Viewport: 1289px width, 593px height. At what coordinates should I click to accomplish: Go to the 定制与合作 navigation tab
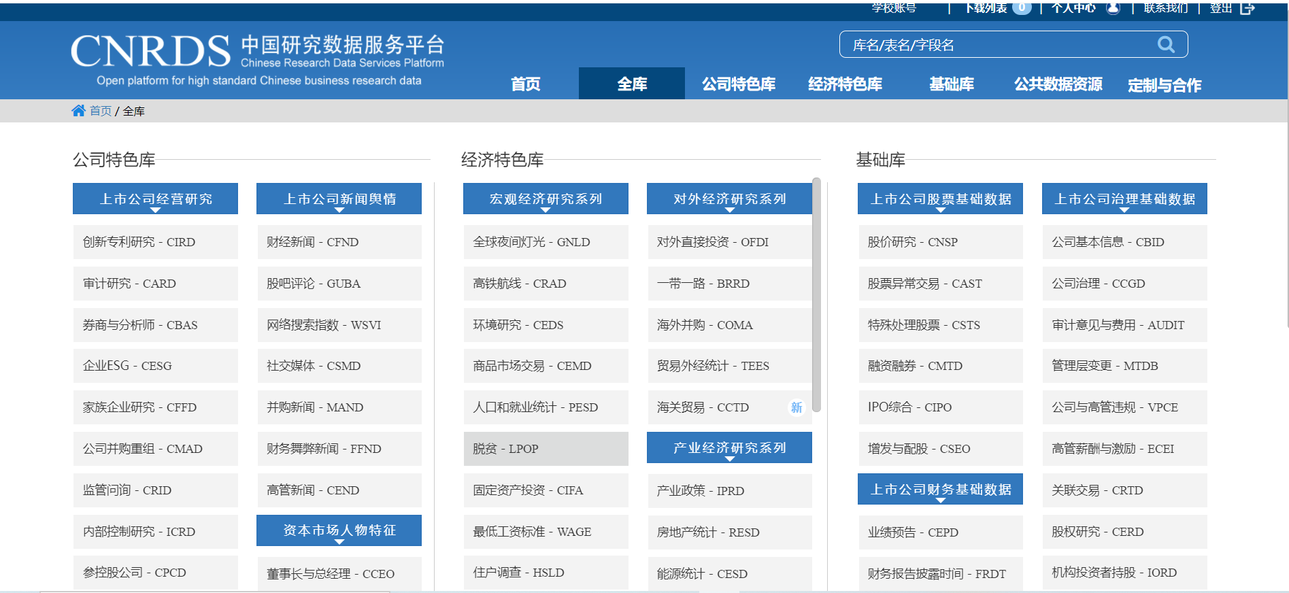pyautogui.click(x=1165, y=85)
